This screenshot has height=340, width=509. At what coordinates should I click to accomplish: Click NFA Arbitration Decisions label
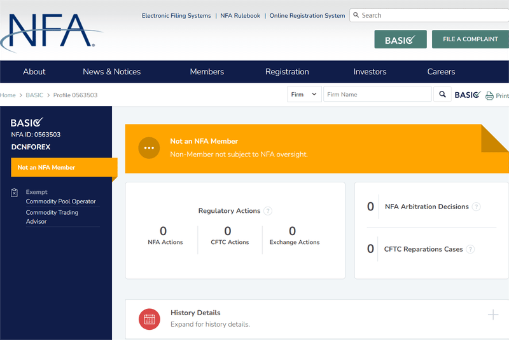click(426, 207)
